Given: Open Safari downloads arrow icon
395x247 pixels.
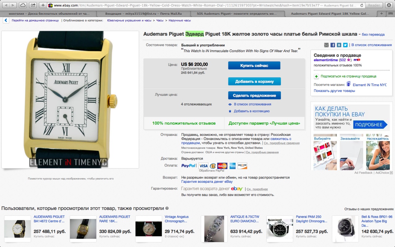Looking at the screenshot, I should (x=389, y=5).
